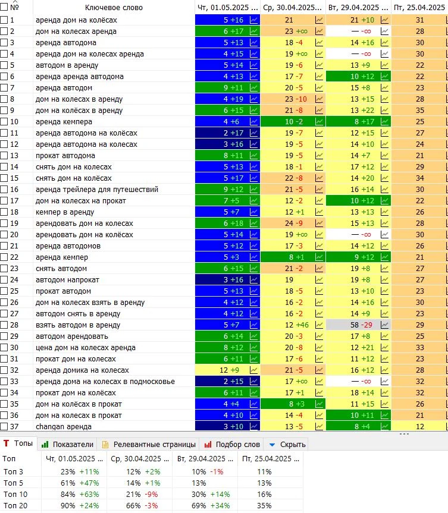
Task: Sort rows by the № column header
Action: pos(15,8)
